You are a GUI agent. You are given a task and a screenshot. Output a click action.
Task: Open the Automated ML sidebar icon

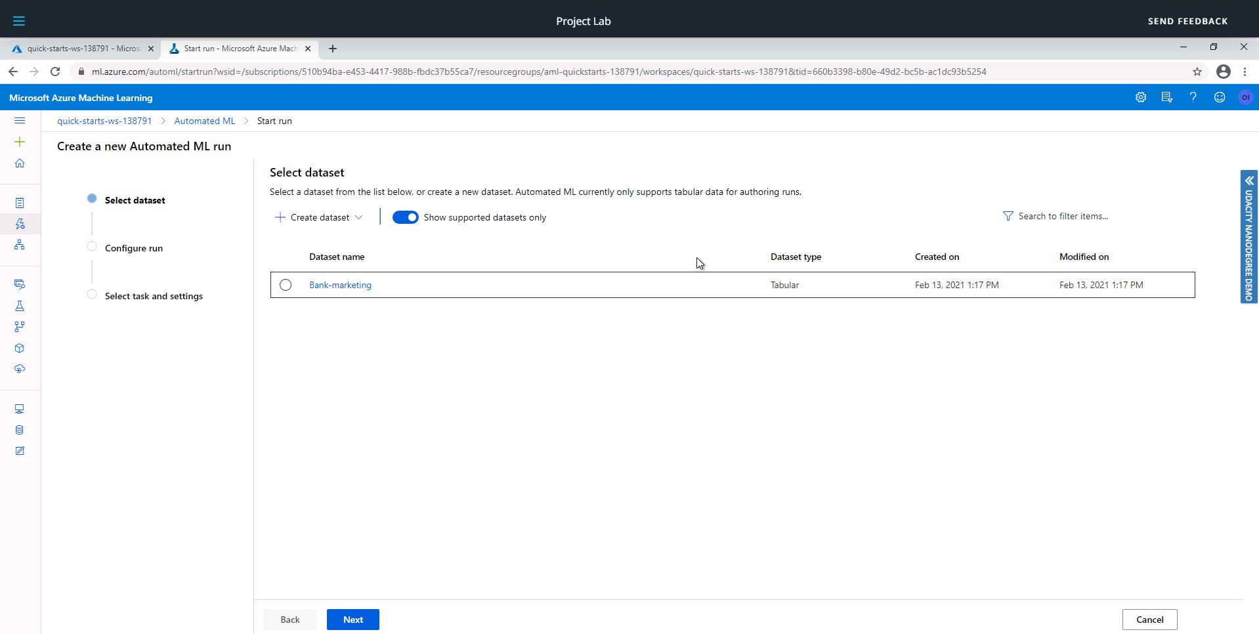[x=20, y=224]
